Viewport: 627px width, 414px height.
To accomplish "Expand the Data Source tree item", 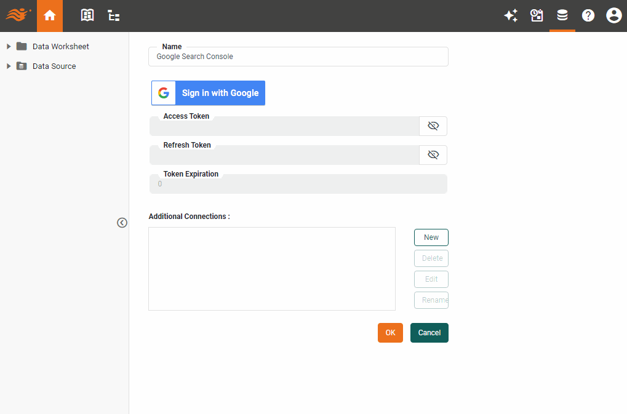I will pos(7,66).
